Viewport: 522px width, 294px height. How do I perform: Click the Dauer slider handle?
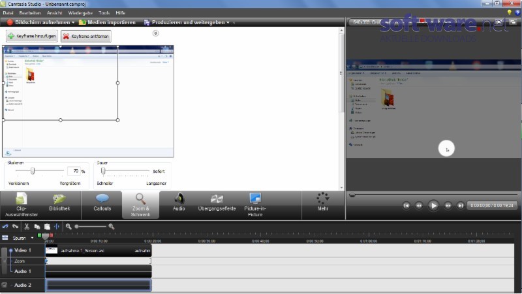[103, 171]
